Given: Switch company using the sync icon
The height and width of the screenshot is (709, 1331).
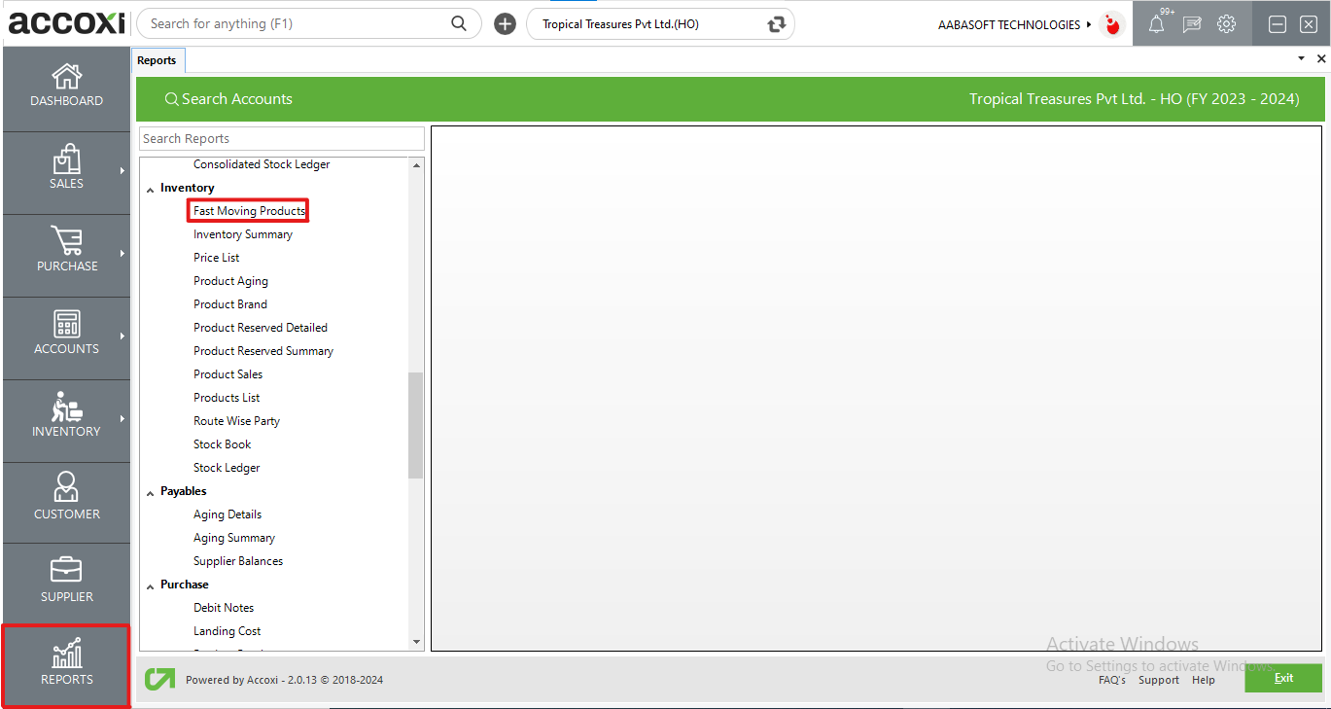Looking at the screenshot, I should point(776,24).
